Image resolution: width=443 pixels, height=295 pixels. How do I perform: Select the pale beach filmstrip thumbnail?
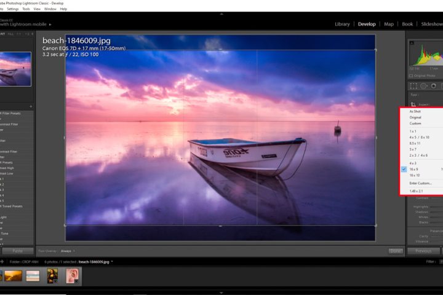pyautogui.click(x=33, y=276)
